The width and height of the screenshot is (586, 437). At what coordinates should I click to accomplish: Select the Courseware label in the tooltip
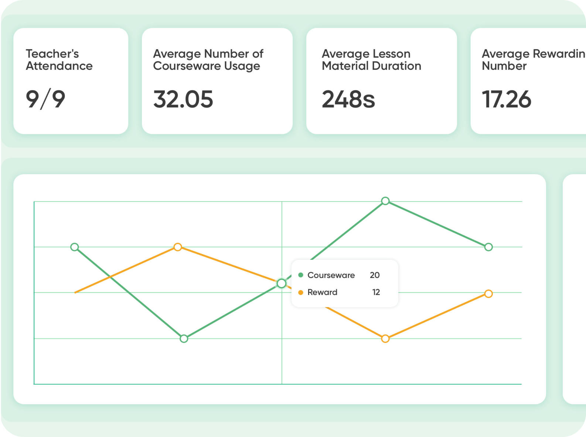[331, 275]
